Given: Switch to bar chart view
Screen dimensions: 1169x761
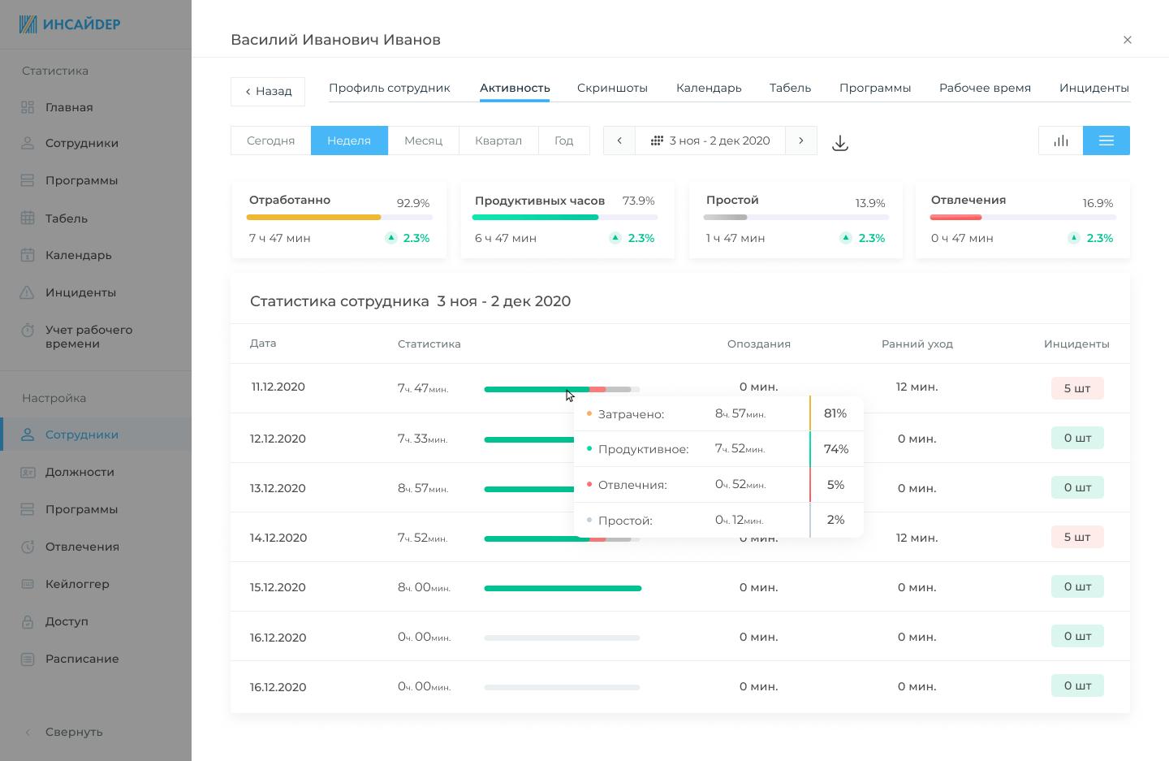Looking at the screenshot, I should 1060,141.
